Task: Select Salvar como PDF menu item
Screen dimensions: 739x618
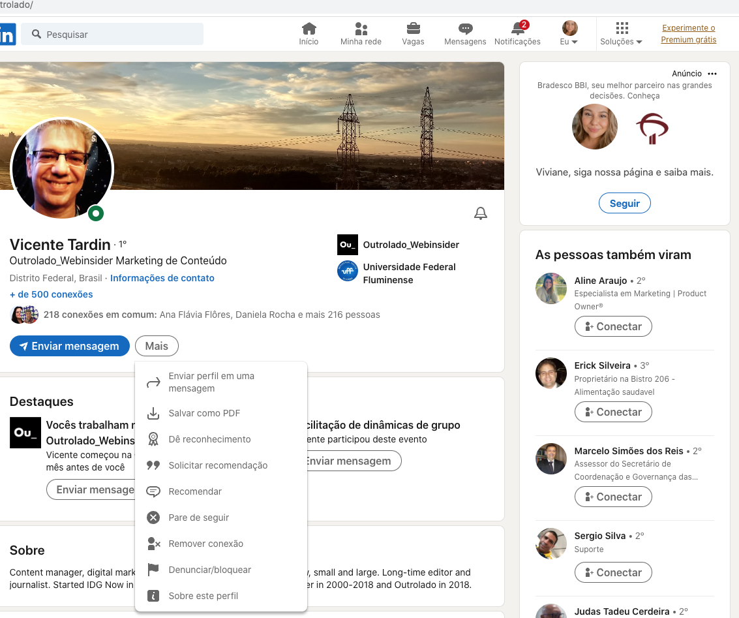Action: (204, 413)
